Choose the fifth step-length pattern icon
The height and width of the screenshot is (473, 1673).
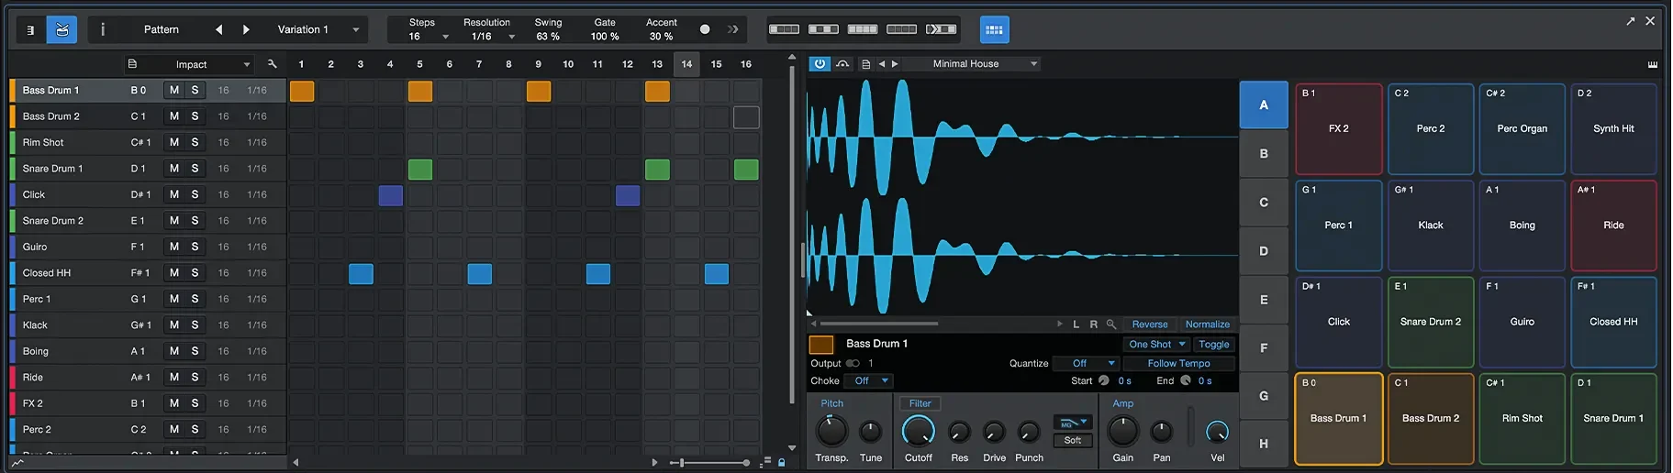pyautogui.click(x=941, y=29)
